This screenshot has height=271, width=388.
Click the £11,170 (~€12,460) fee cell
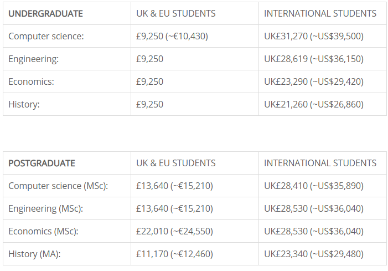click(x=174, y=254)
